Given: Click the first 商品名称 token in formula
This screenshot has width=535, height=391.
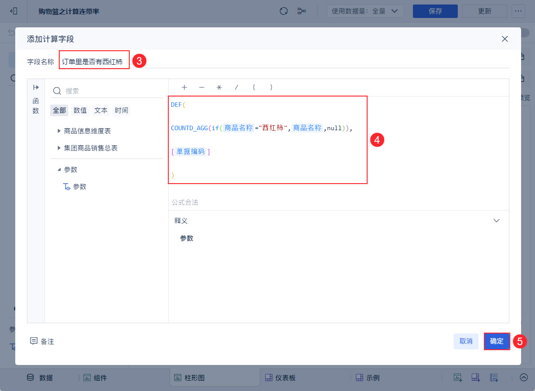Looking at the screenshot, I should [x=238, y=128].
